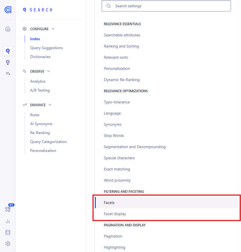Collapse the OBSERVE section chevron
241x252 pixels.
pos(49,71)
